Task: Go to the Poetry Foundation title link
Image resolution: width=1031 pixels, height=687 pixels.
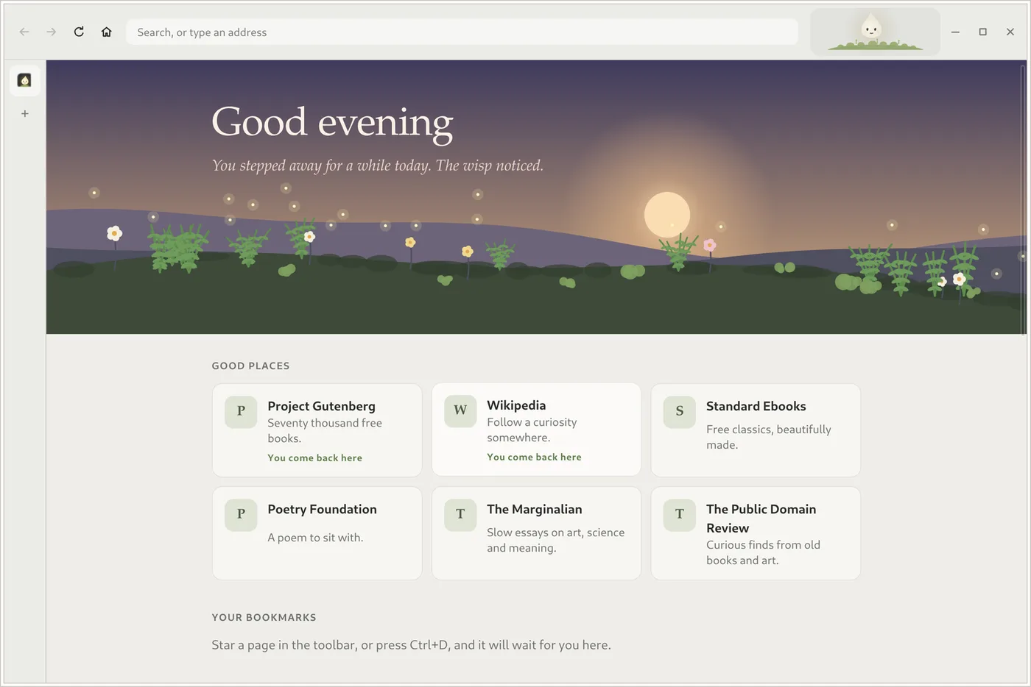Action: click(x=323, y=509)
